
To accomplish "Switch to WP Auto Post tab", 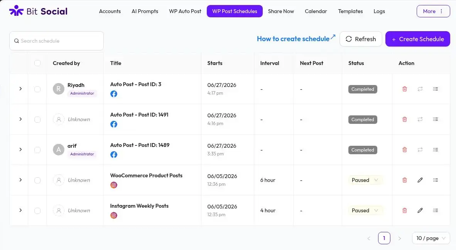I will point(185,11).
